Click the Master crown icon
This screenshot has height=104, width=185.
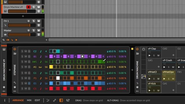pyautogui.click(x=5, y=35)
